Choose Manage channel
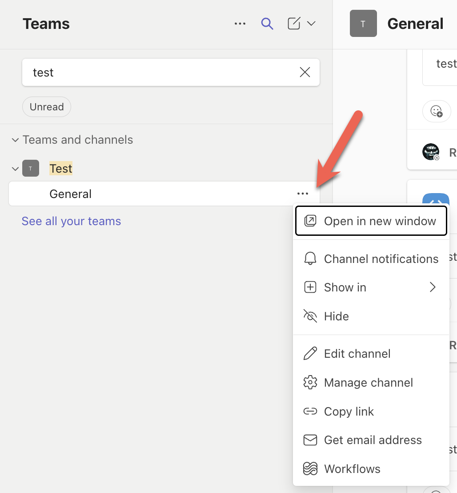 point(371,383)
